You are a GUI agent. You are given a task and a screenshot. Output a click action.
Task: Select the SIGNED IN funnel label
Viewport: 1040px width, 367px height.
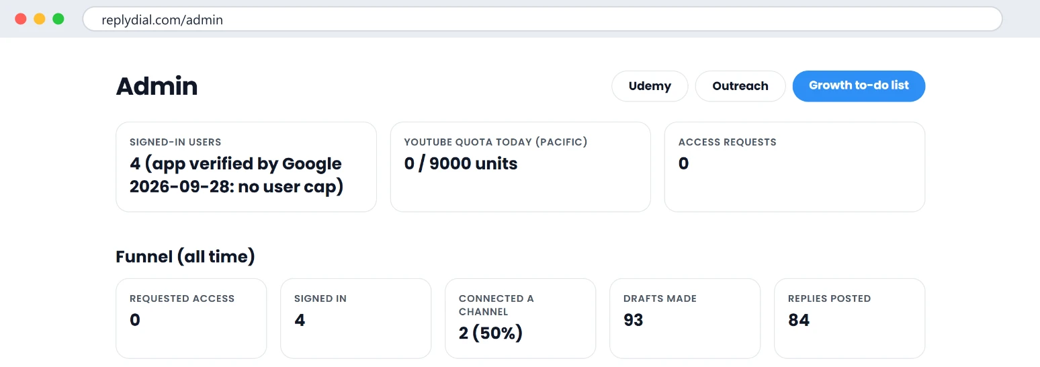pyautogui.click(x=320, y=298)
